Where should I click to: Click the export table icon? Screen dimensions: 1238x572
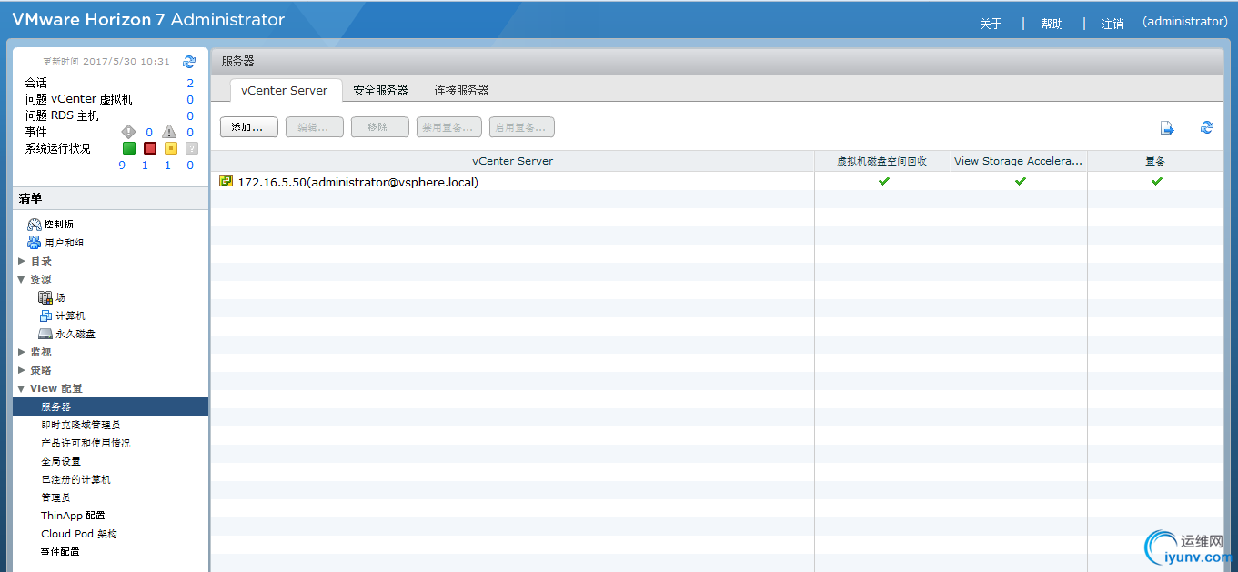pos(1167,128)
